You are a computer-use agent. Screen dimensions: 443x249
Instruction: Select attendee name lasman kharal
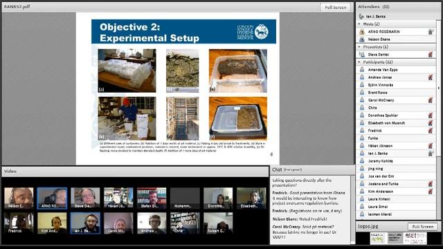coord(380,214)
